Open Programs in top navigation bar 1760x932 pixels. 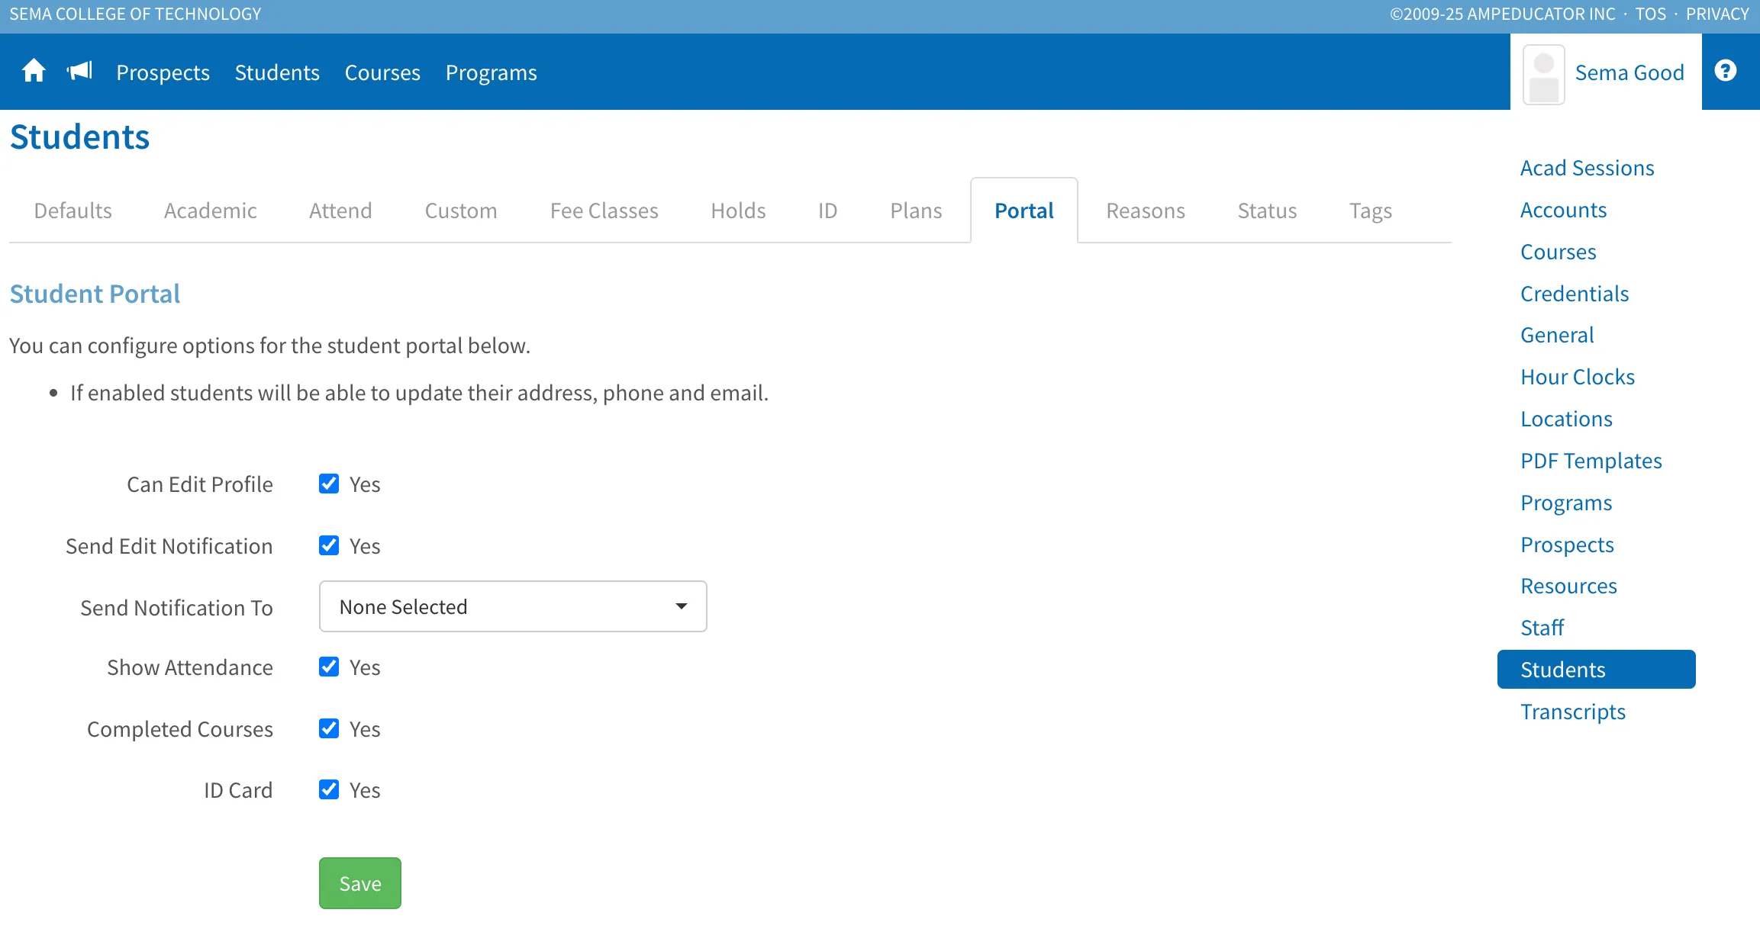coord(492,72)
